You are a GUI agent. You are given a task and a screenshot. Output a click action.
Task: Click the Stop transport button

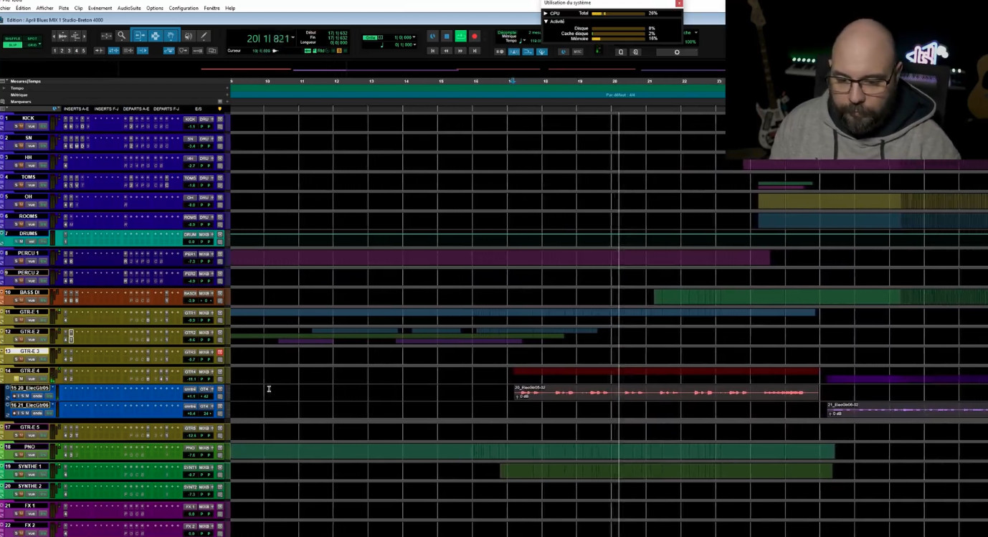coord(446,36)
